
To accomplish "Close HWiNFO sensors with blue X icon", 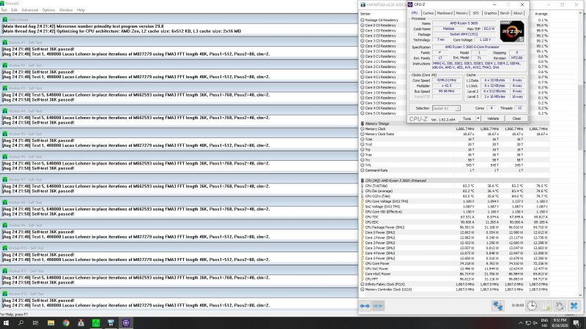I will point(574,306).
